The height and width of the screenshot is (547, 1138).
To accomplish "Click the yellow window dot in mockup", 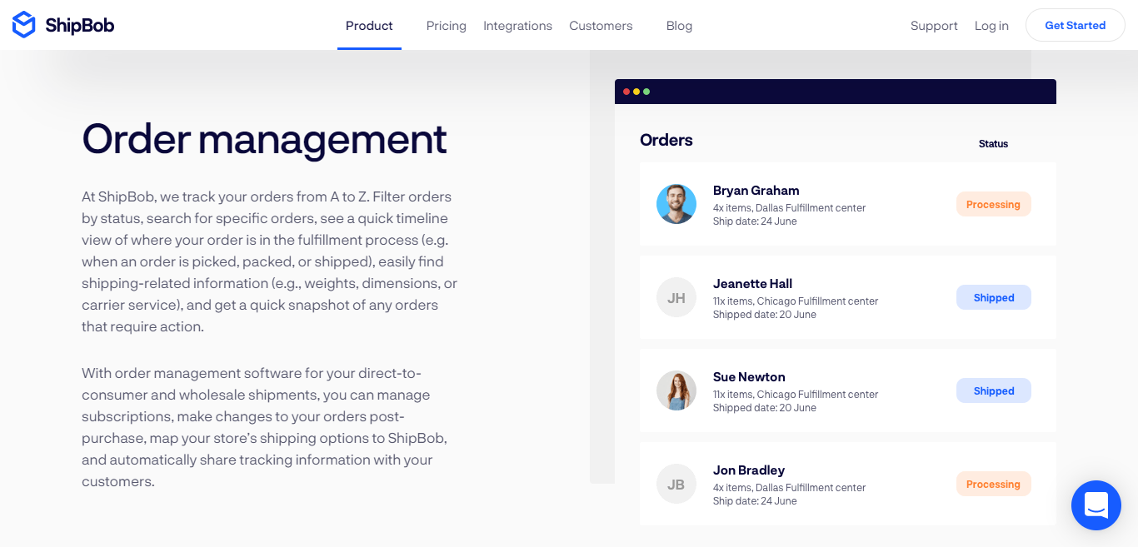I will point(636,92).
